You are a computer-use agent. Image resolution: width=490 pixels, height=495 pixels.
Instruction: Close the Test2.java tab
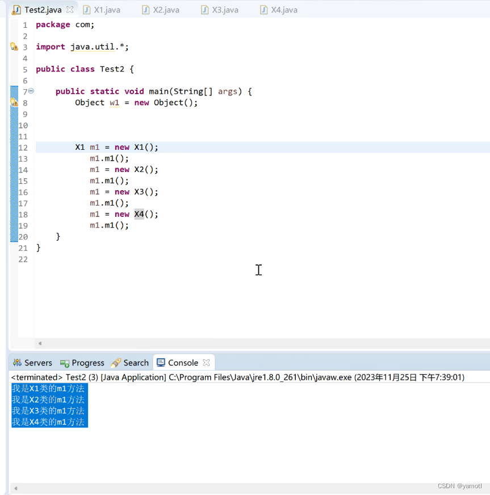pos(70,10)
